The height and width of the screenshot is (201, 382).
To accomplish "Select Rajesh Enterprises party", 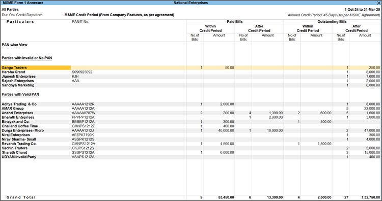I will click(x=18, y=81).
